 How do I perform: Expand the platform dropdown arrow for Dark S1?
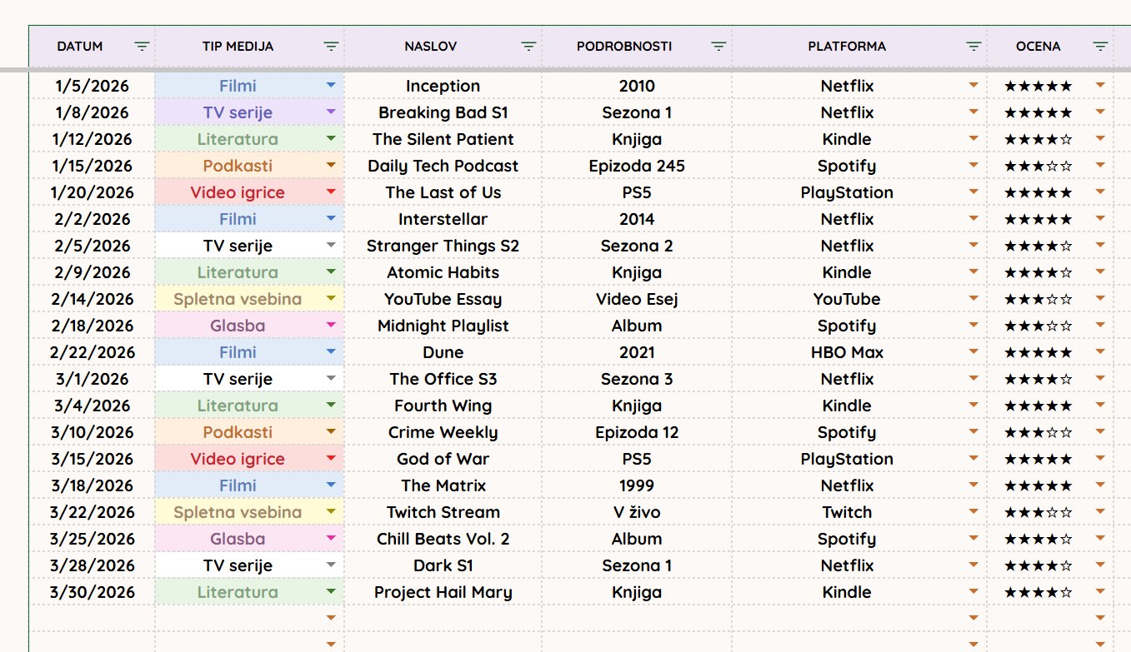coord(973,565)
